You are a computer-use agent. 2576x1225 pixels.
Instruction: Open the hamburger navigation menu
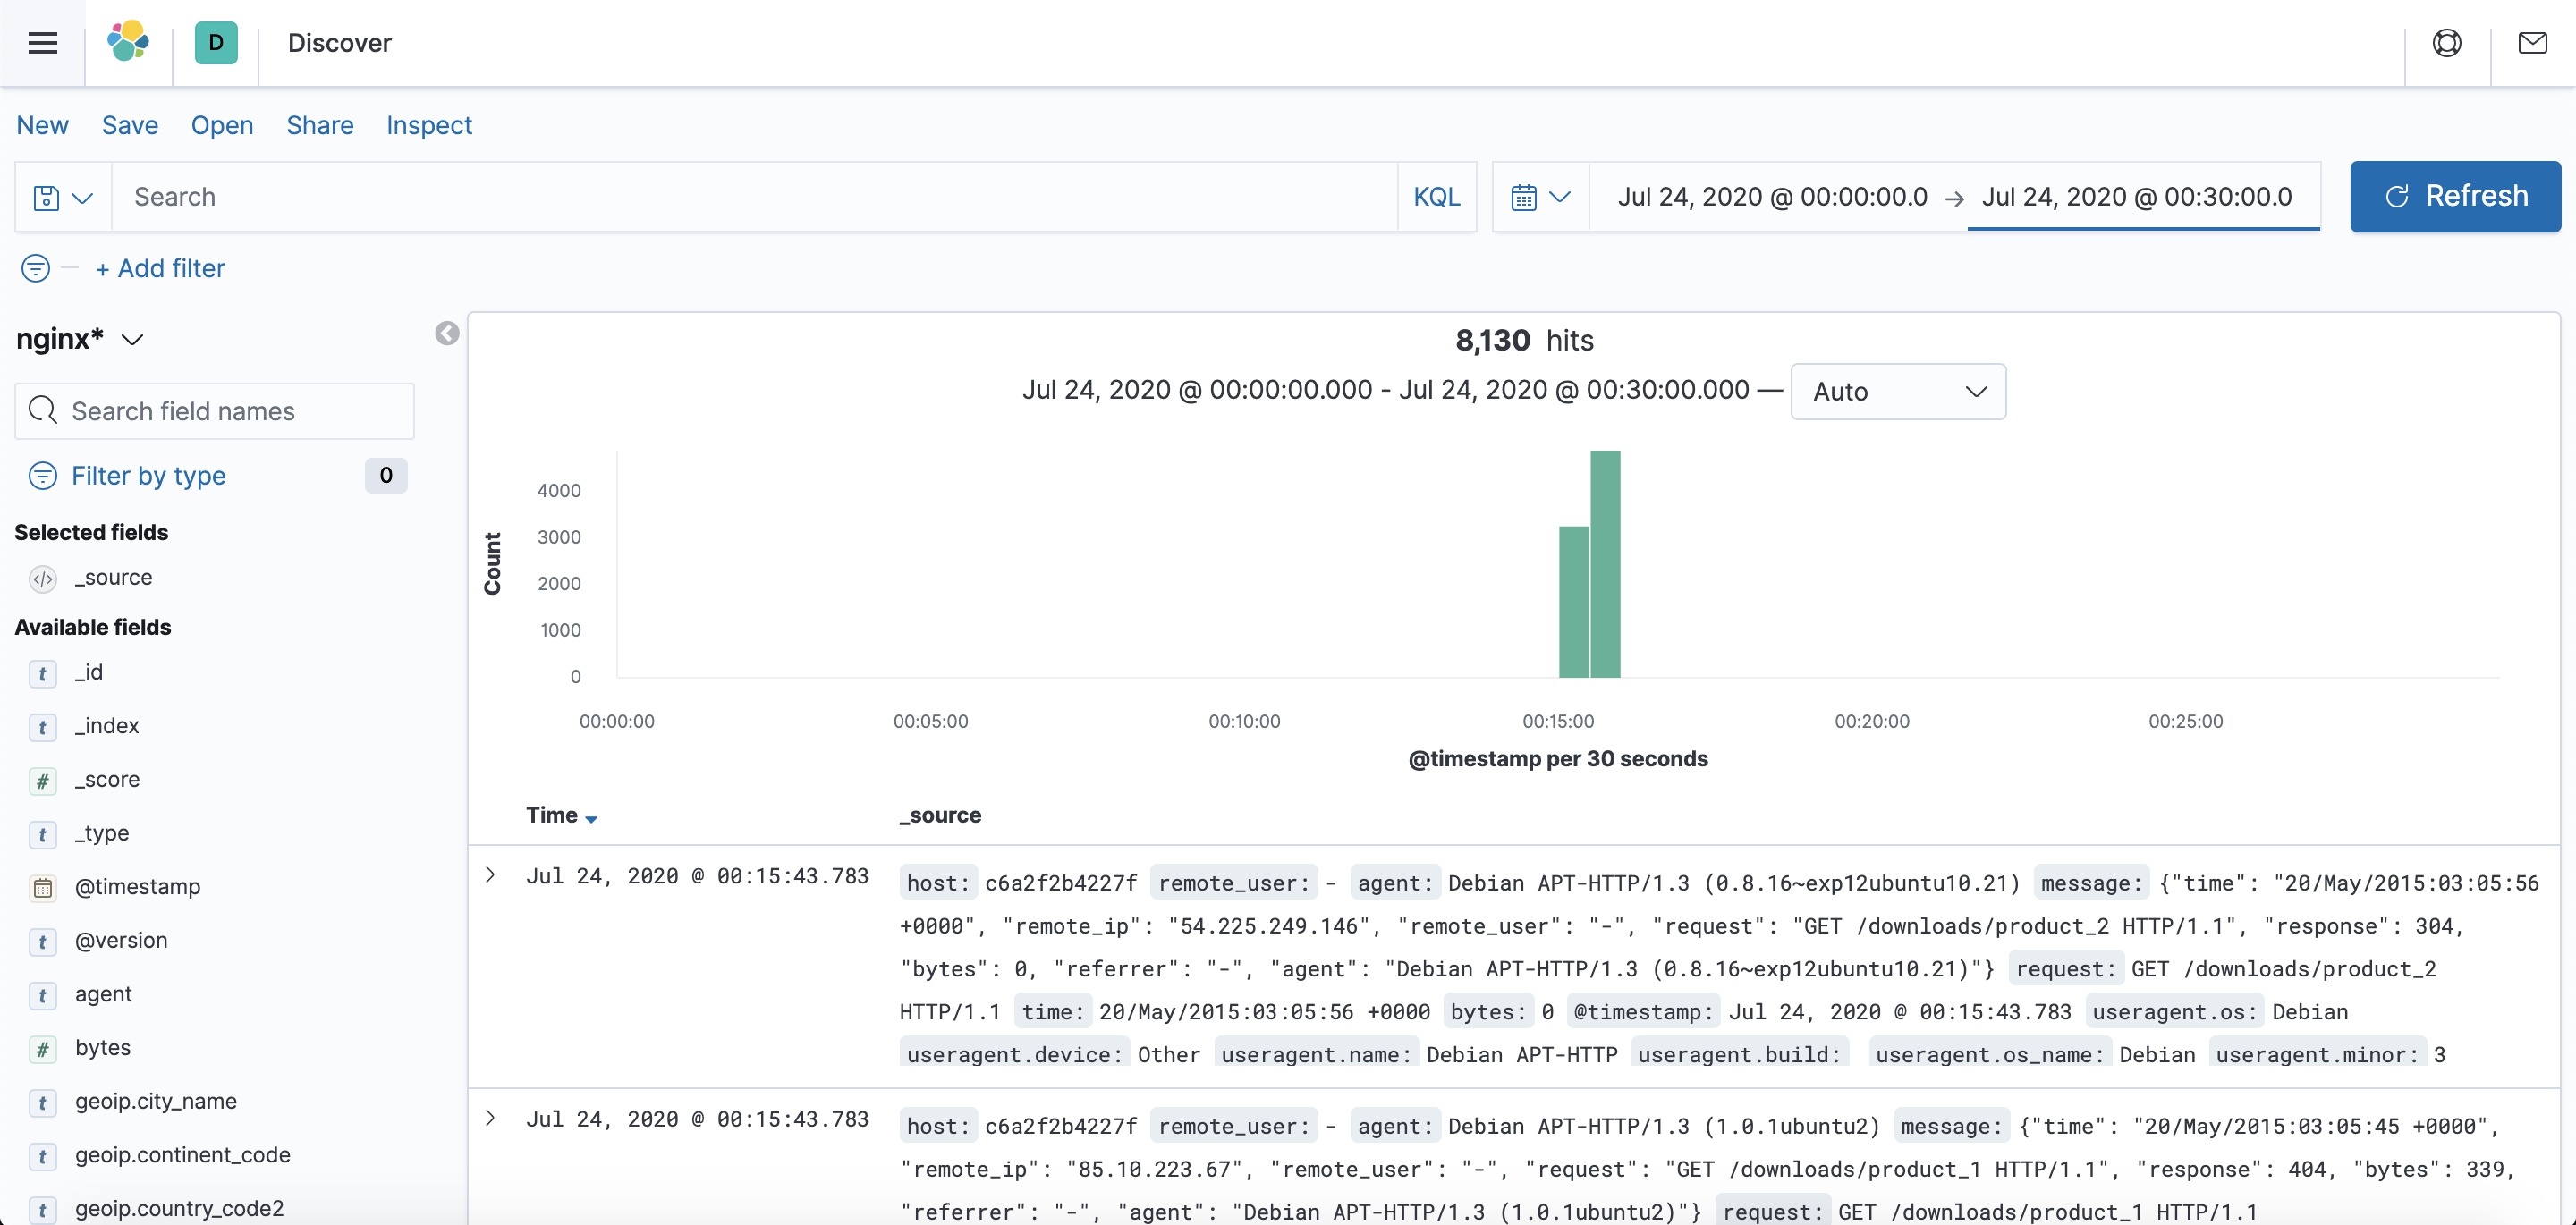pyautogui.click(x=42, y=43)
